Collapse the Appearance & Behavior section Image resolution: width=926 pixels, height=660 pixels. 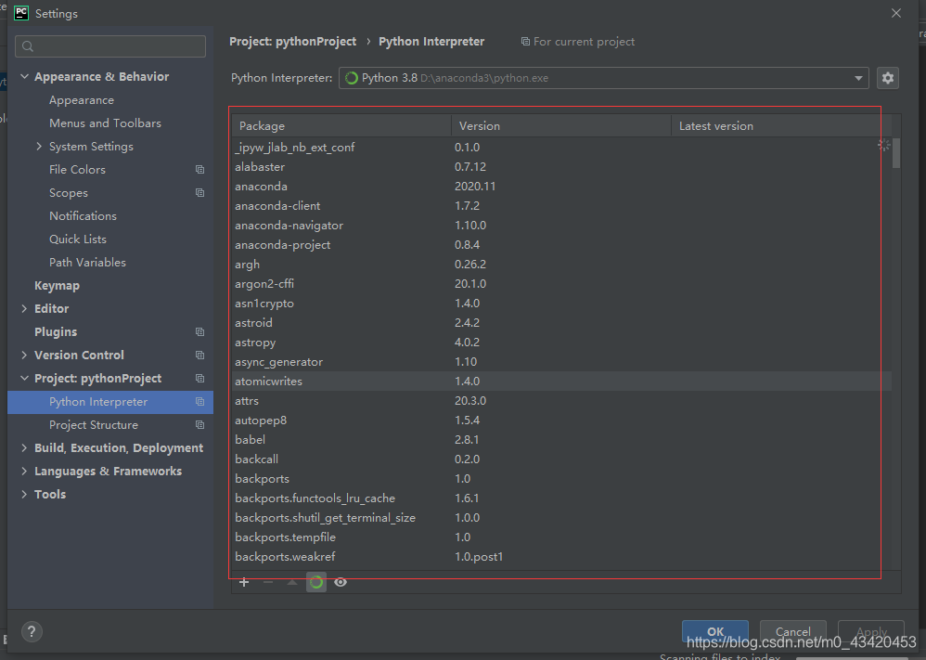(24, 76)
